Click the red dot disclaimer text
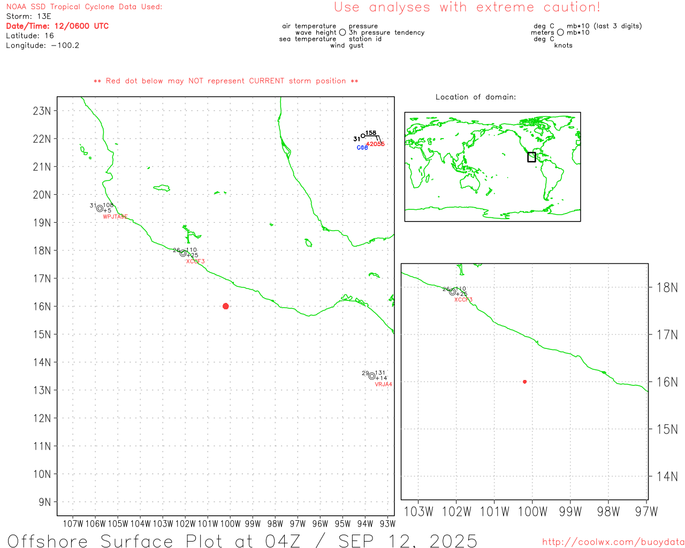Viewport: 685px width, 548px height. [226, 81]
